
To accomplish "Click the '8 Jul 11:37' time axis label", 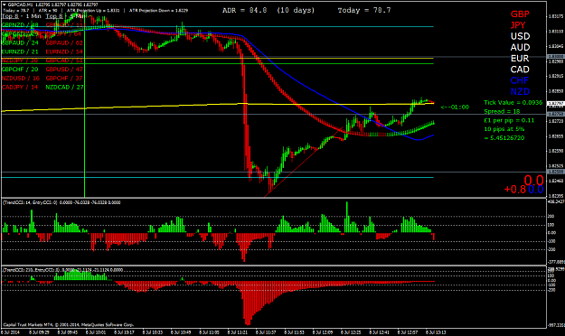I will point(266,332).
